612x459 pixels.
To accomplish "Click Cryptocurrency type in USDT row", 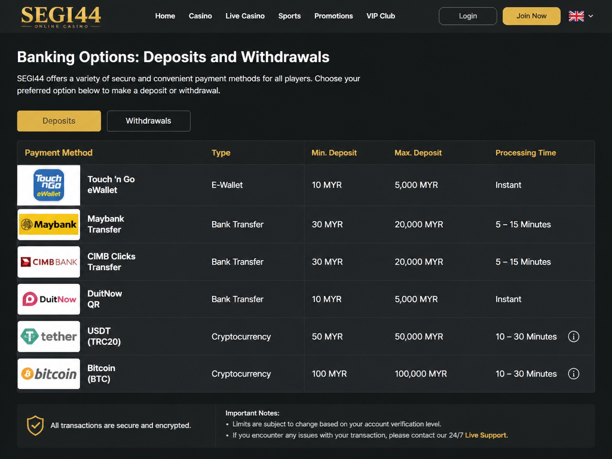I will click(x=241, y=337).
